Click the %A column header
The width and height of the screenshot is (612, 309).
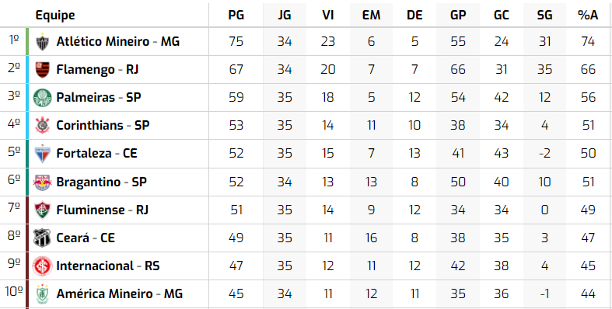(x=588, y=16)
